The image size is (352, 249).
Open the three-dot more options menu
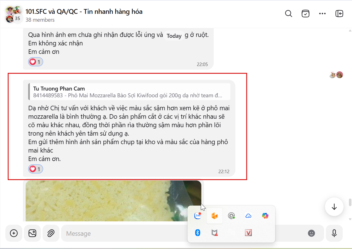[322, 14]
